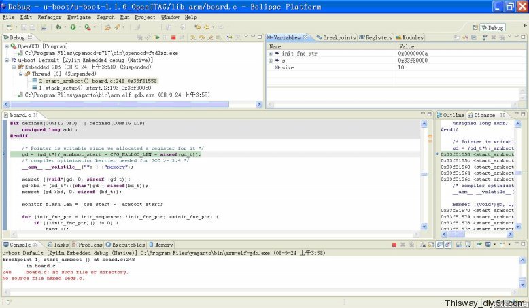Viewport: 529px width, 308px height.
Task: Open dropdown arrow next to Run icon
Action: pos(80,27)
